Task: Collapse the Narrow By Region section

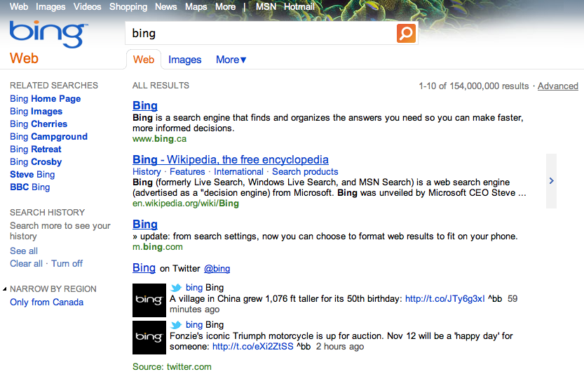Action: point(5,289)
